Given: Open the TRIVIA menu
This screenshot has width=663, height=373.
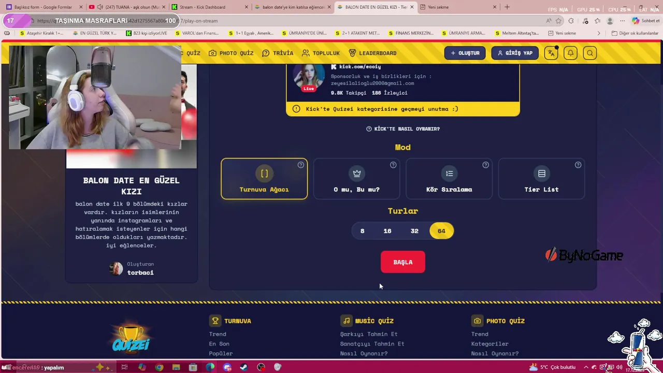Looking at the screenshot, I should click(x=278, y=53).
